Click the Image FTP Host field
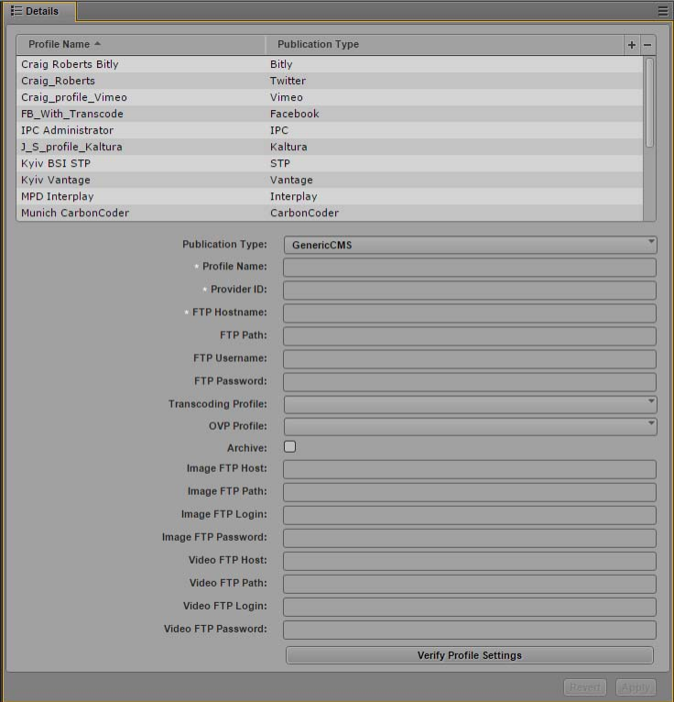The height and width of the screenshot is (702, 674). [x=470, y=469]
